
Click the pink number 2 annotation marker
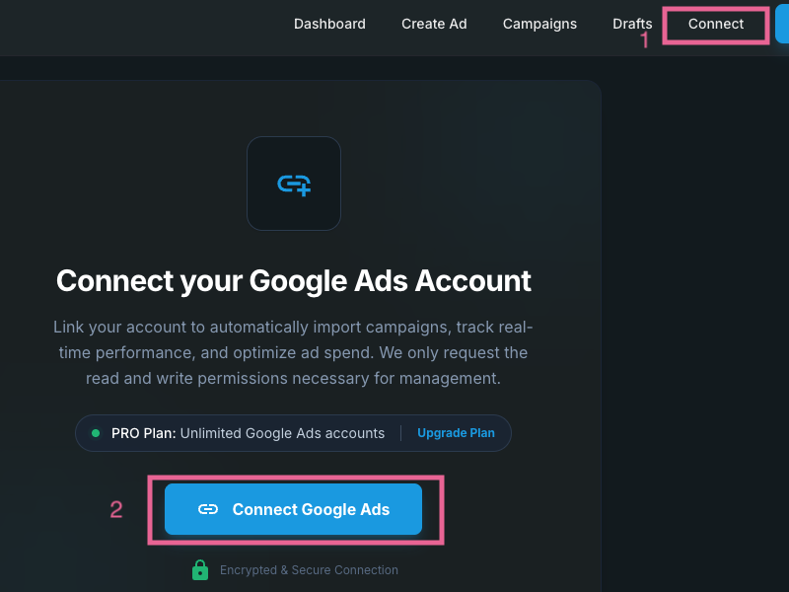pos(115,509)
